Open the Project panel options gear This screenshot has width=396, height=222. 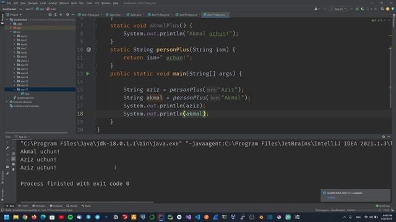(67, 15)
